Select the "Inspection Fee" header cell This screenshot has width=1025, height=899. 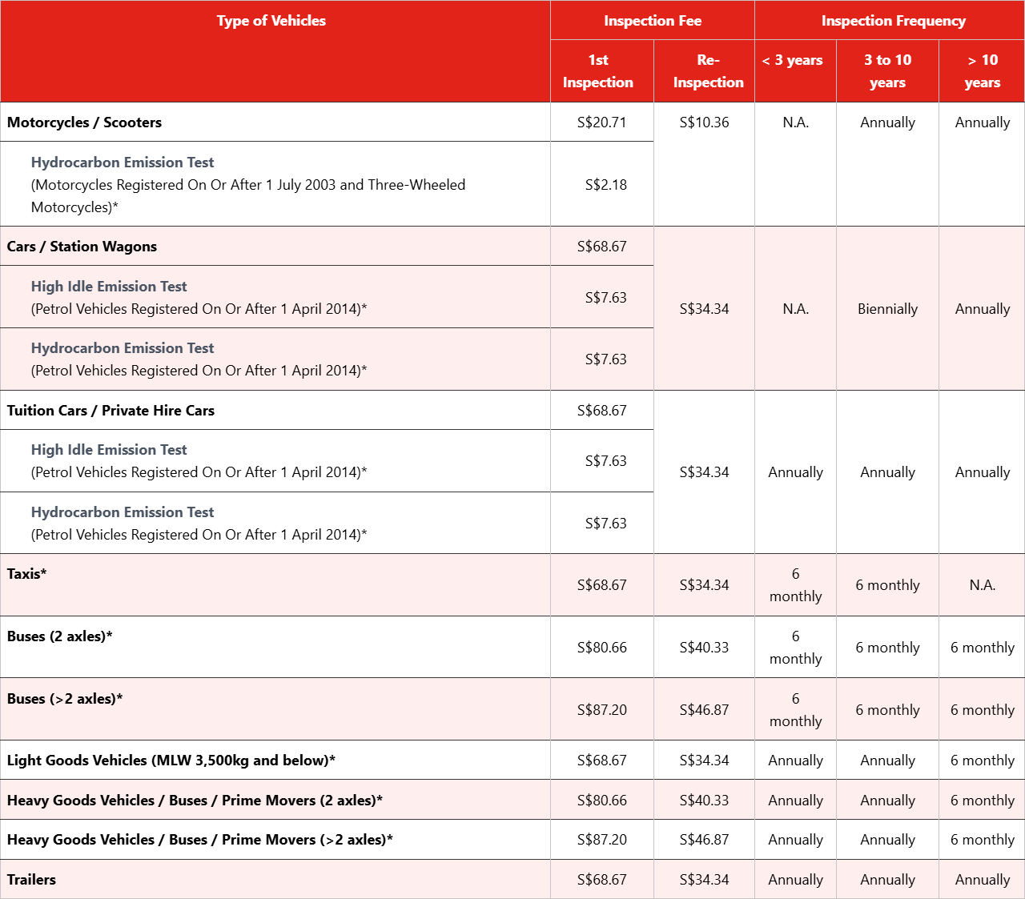point(652,21)
